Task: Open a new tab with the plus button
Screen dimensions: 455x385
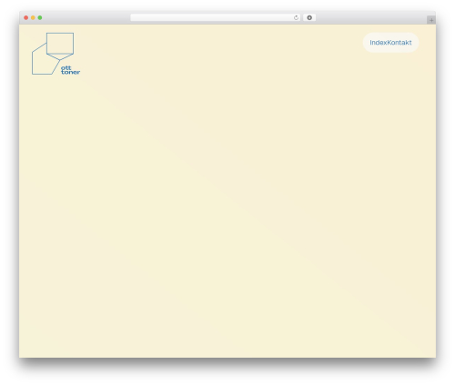Action: click(x=431, y=20)
